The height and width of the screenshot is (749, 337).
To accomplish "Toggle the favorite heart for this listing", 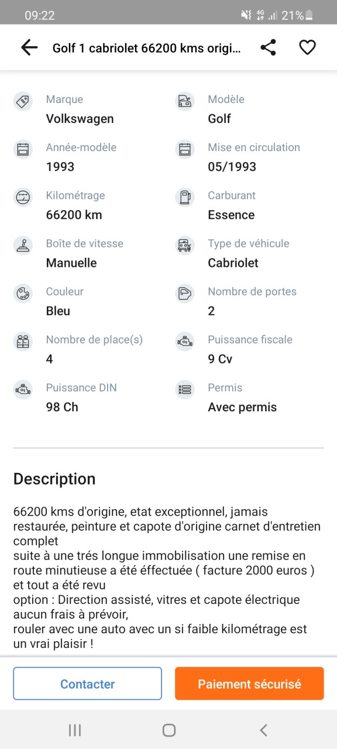I will click(307, 48).
